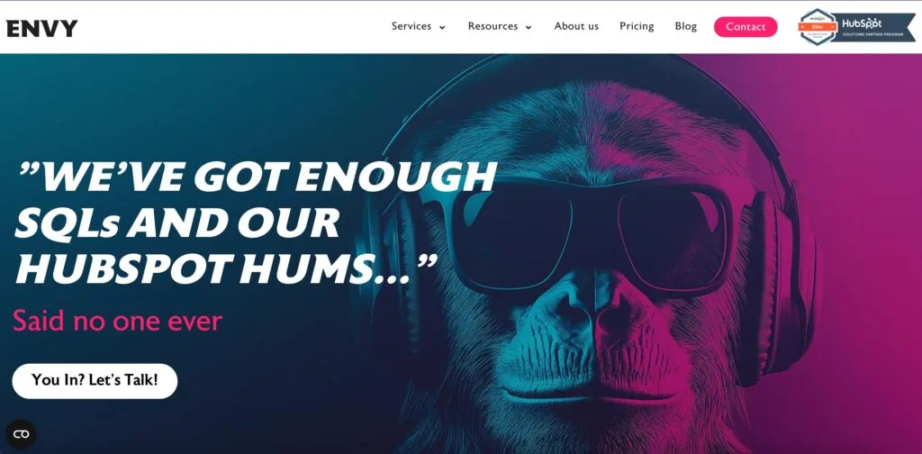Screen dimensions: 922x454
Task: Open the Pricing page
Action: [x=637, y=26]
